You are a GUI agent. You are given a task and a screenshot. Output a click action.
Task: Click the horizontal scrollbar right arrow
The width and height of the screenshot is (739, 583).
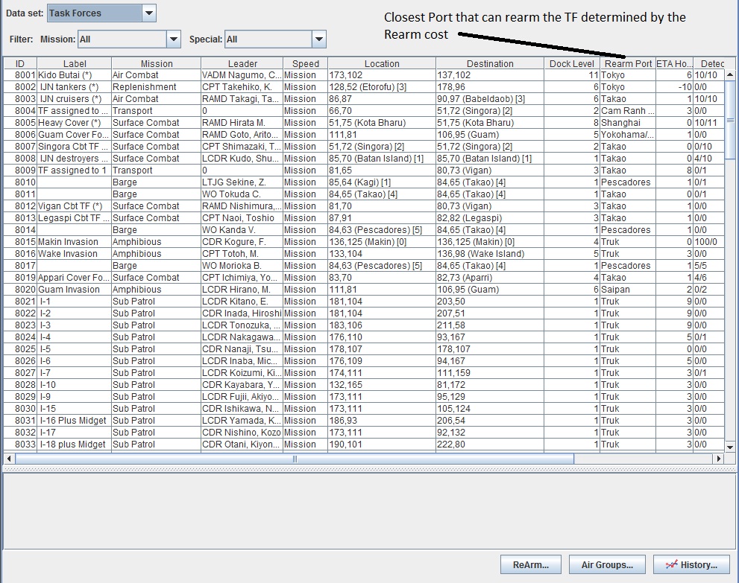(719, 459)
